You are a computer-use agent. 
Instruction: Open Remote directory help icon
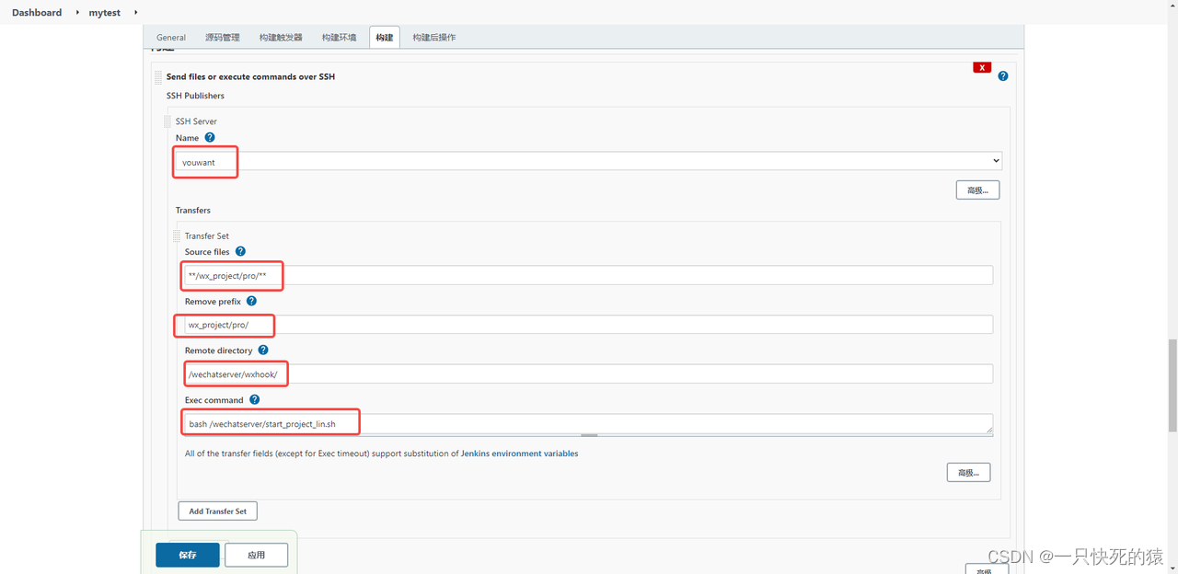pyautogui.click(x=263, y=350)
